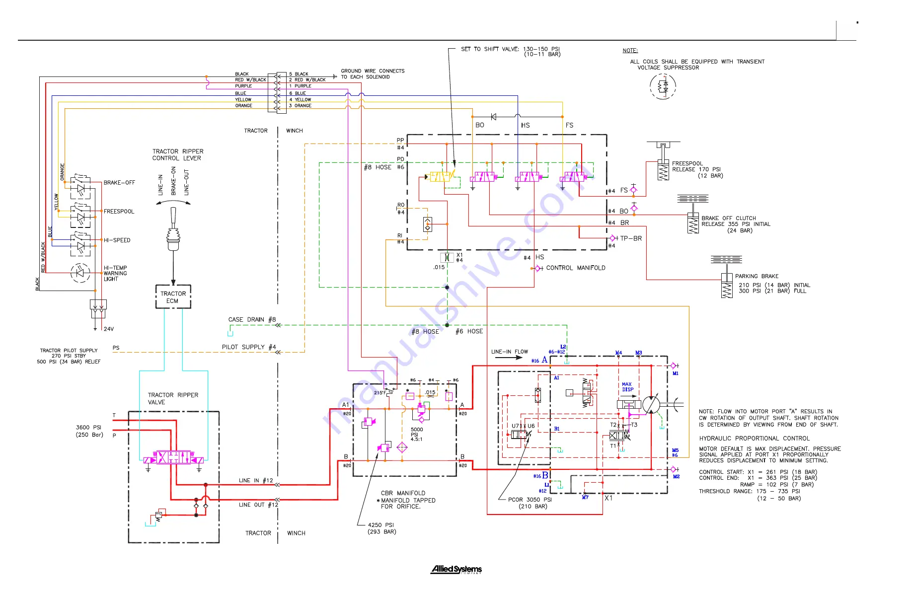Click the 'CONTROL START: X1 = 261 PSI' line

758,472
